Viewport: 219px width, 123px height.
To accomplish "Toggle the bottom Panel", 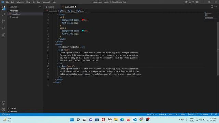I will pos(190,2).
